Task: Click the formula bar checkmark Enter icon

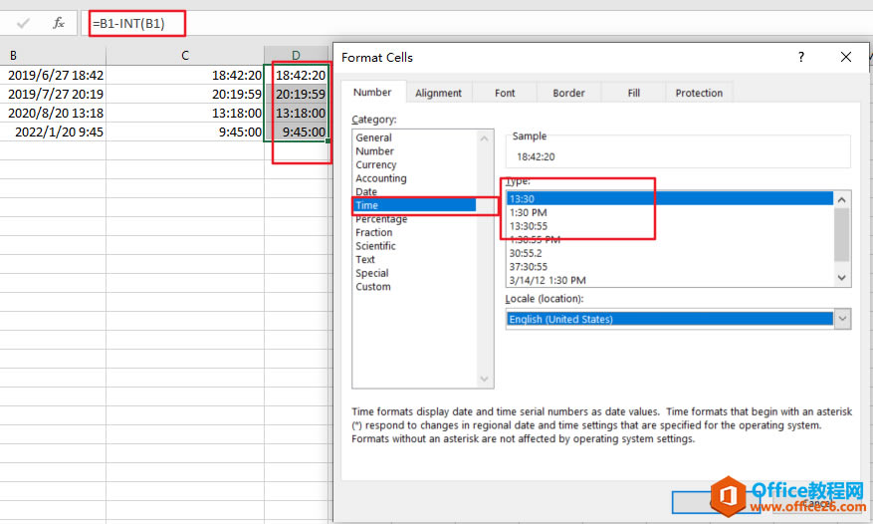Action: (23, 24)
